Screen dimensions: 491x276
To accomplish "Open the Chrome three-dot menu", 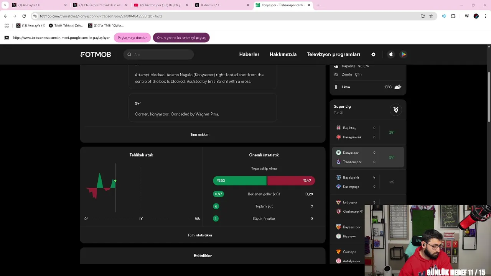I will [x=486, y=16].
